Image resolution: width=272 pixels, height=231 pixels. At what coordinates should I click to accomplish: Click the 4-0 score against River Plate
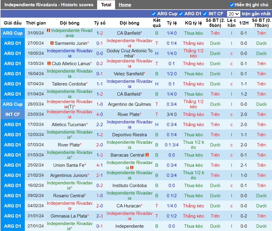[x=100, y=114]
